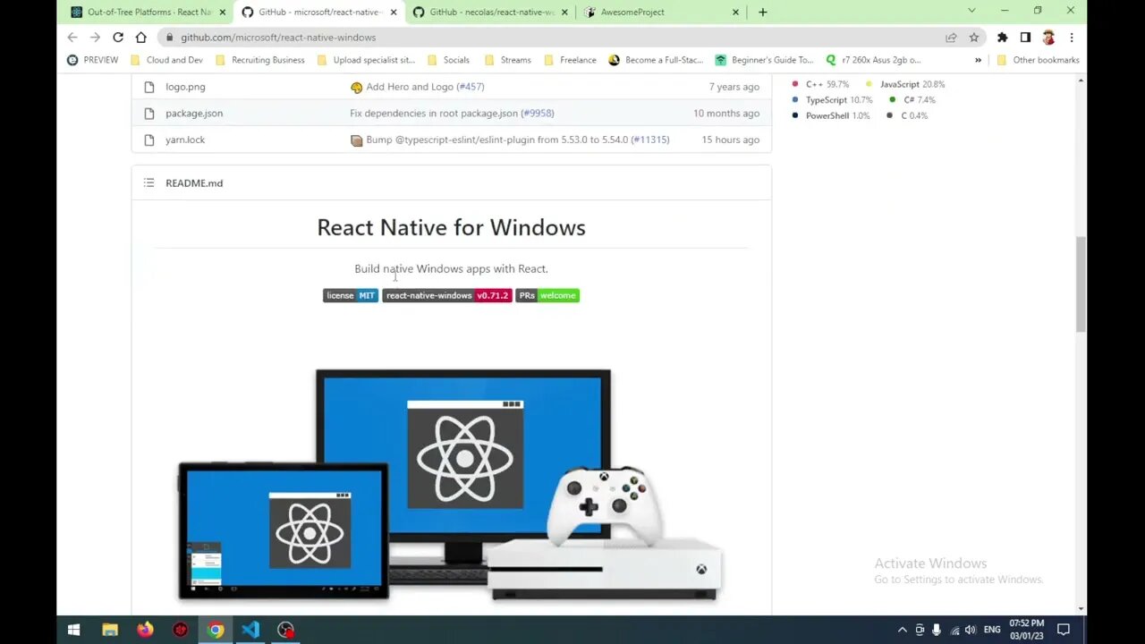
Task: Open the README outline list icon
Action: (148, 183)
